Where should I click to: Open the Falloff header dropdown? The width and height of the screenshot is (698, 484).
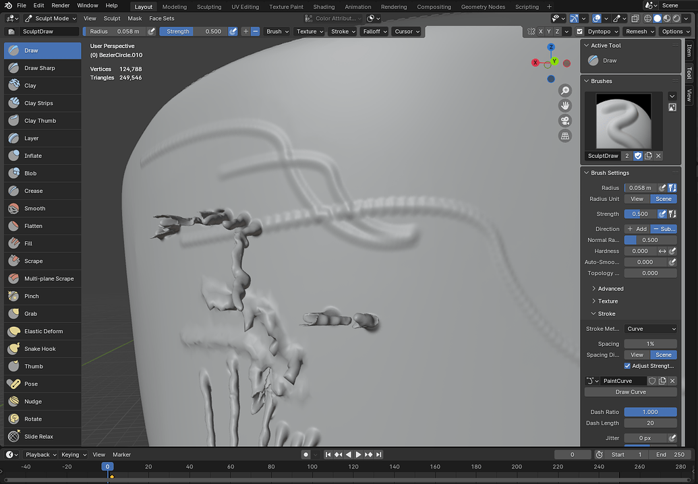(x=374, y=32)
